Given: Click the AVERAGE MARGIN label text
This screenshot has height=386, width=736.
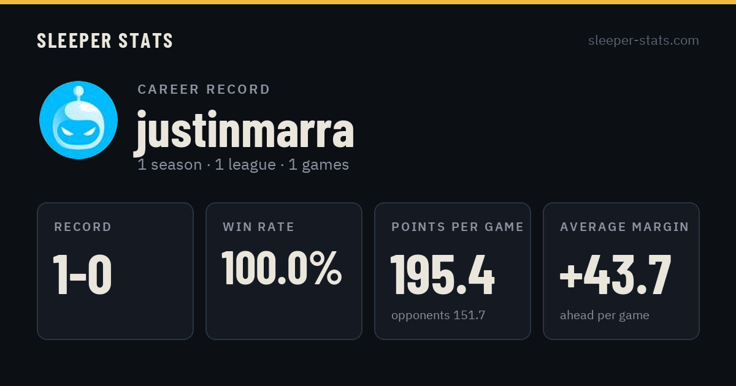Looking at the screenshot, I should click(x=624, y=227).
